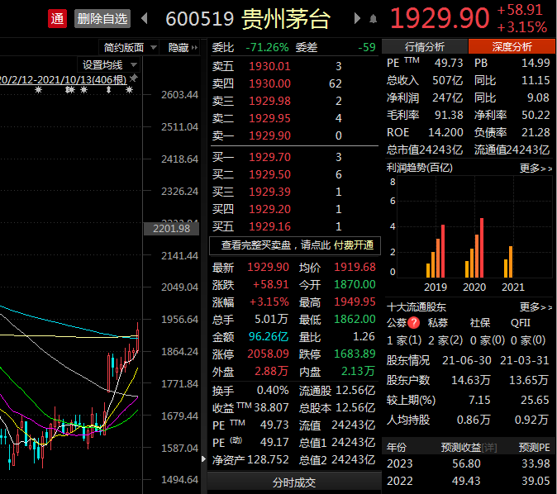Click the 委比 value -71.26%
Screen dimensions: 557x494
[267, 47]
